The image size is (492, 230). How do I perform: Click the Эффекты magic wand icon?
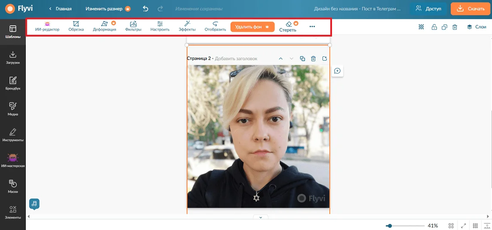[x=187, y=26]
